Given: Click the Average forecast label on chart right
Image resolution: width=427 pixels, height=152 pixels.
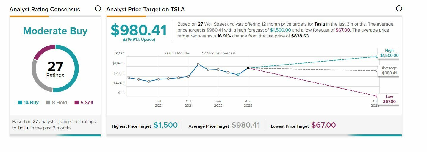Looking at the screenshot, I should coord(389,70).
